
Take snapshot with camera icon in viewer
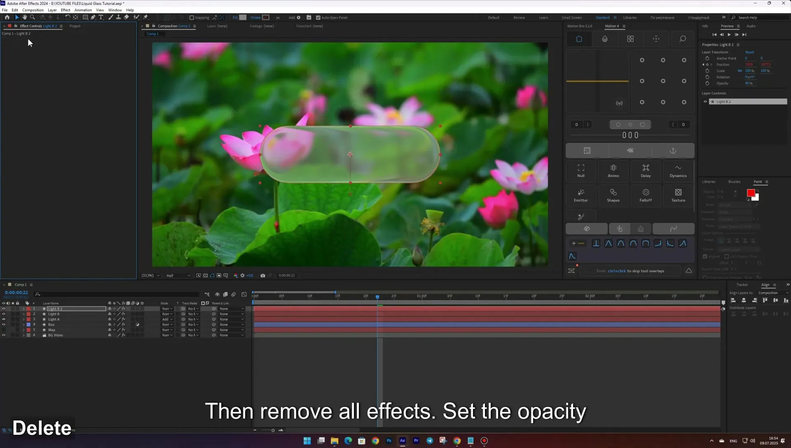(x=263, y=275)
